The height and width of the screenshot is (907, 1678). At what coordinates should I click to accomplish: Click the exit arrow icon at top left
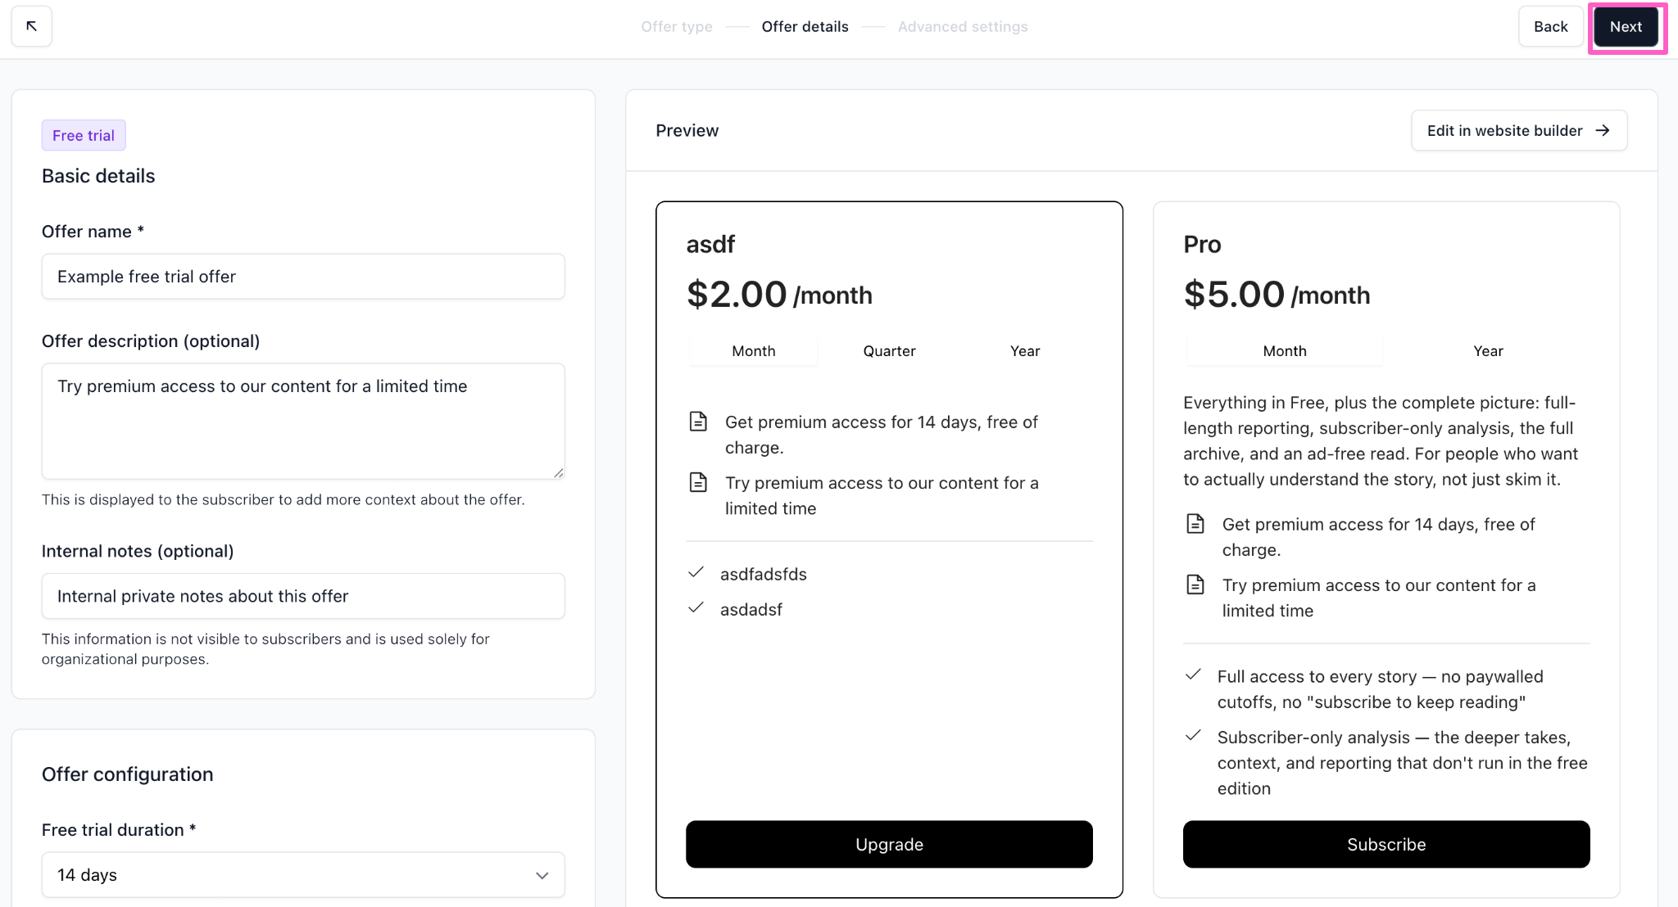31,26
